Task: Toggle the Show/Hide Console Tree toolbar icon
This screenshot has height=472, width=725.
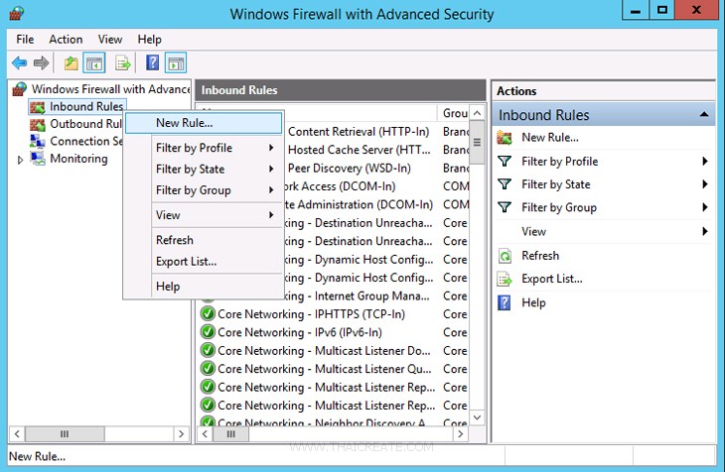Action: point(94,62)
